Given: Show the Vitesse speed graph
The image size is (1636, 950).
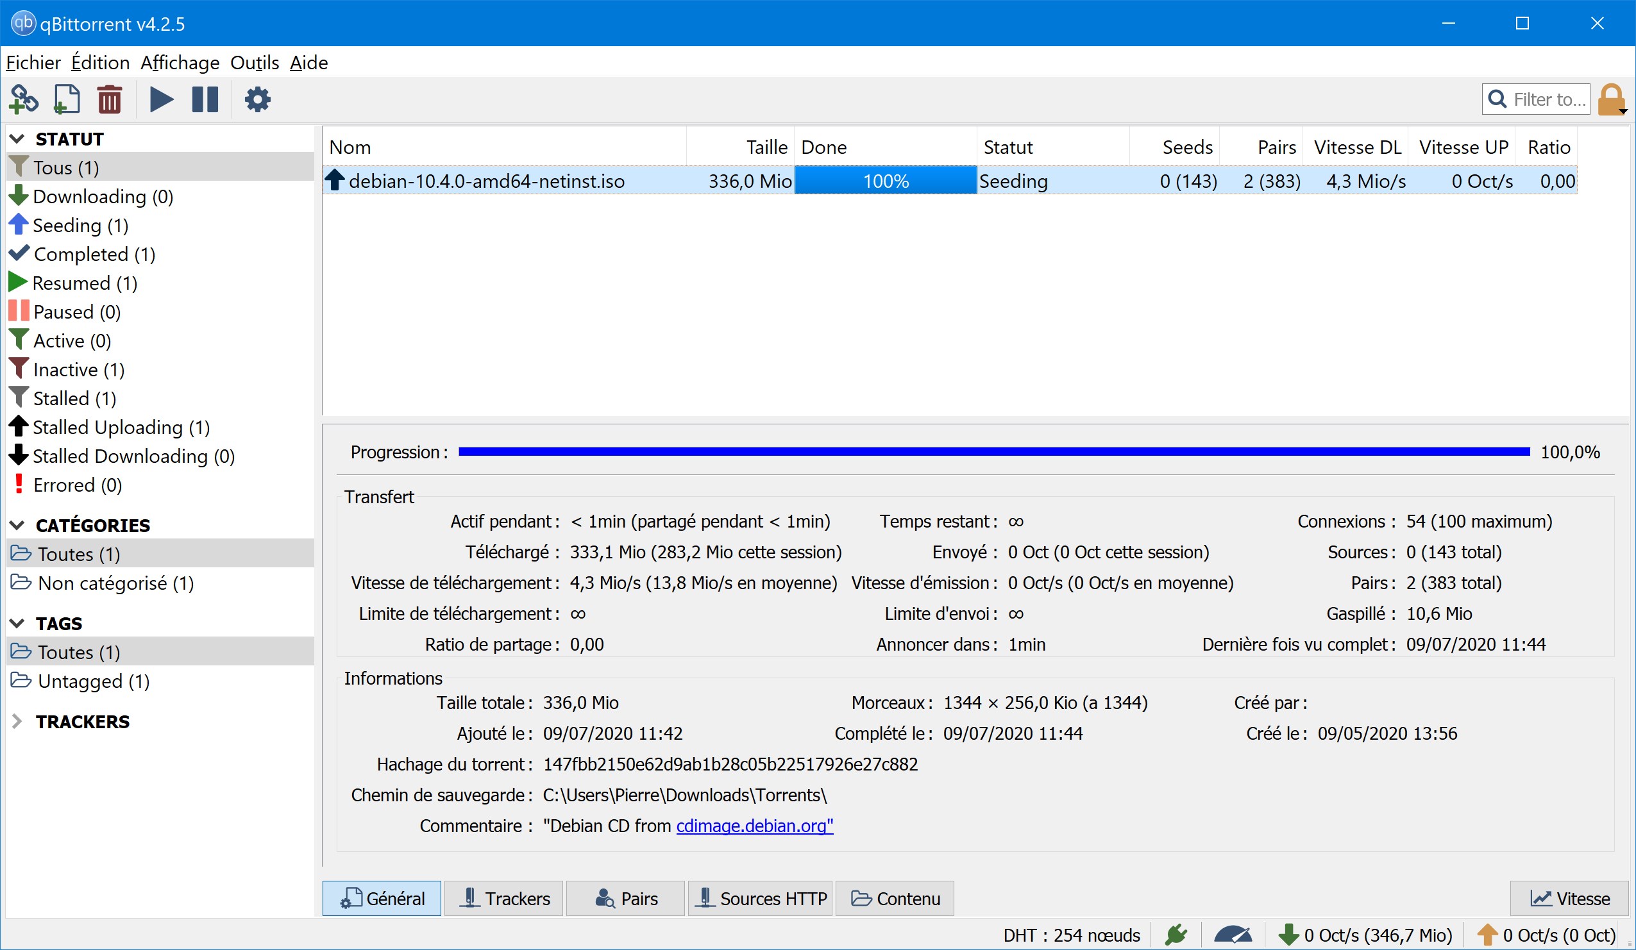Looking at the screenshot, I should (x=1570, y=898).
